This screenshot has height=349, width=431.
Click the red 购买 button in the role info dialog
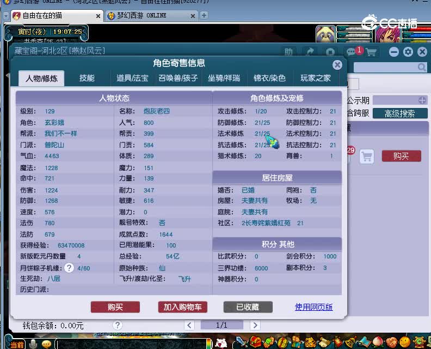pyautogui.click(x=115, y=307)
